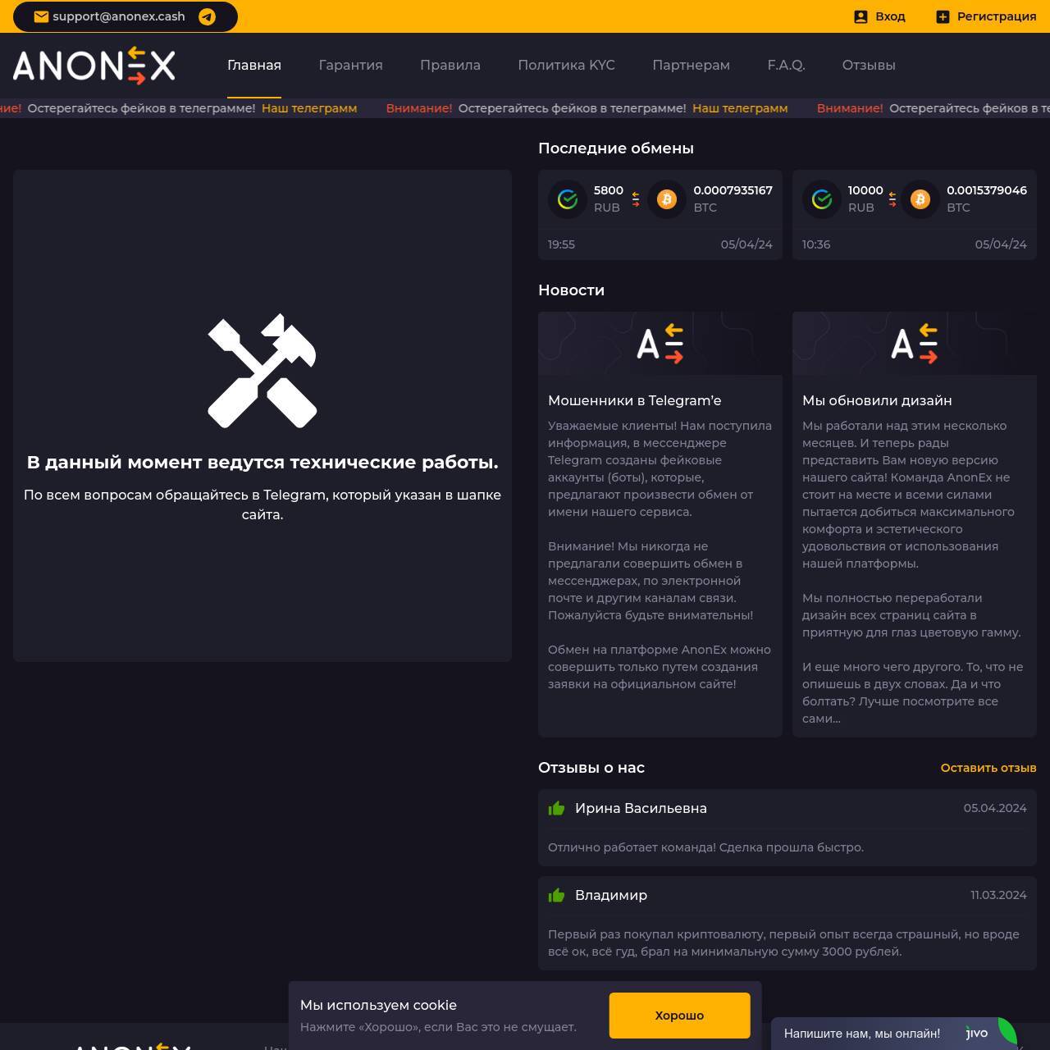Viewport: 1050px width, 1050px height.
Task: Open the F.A.Q. section
Action: [786, 65]
